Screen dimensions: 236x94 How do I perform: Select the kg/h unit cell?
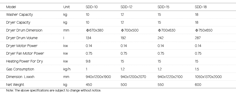point(67,69)
